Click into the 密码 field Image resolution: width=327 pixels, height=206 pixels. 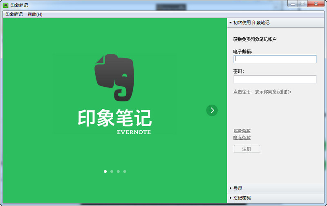(275, 79)
